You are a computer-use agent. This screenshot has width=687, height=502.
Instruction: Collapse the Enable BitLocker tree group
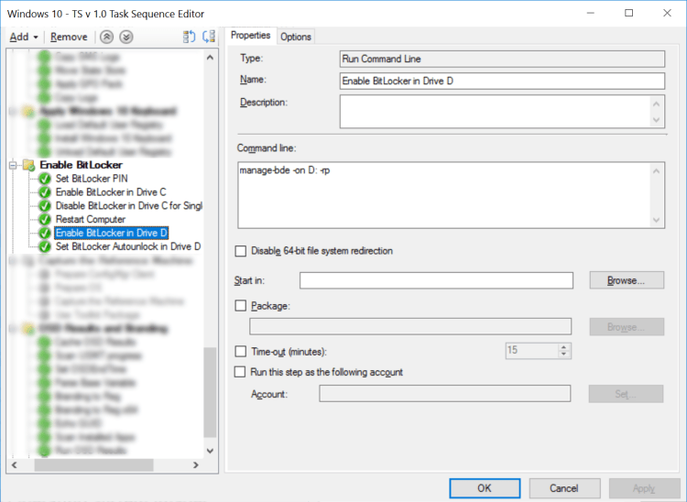tap(14, 165)
